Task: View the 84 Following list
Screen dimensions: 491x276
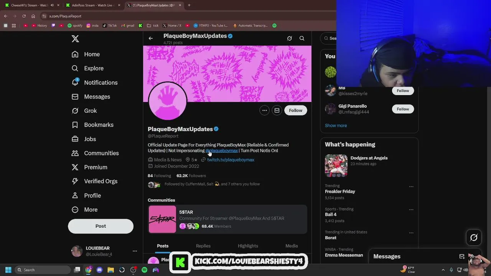Action: [159, 176]
